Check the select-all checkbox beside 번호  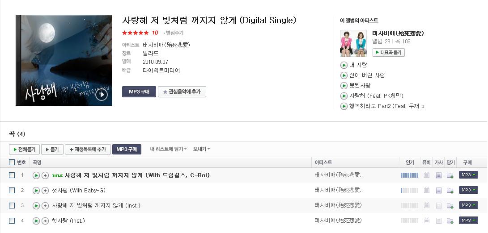pyautogui.click(x=12, y=162)
